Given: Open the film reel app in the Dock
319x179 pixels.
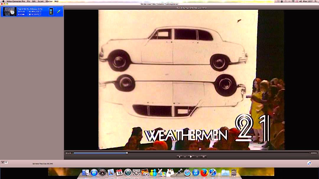Looking at the screenshot, I should (213, 173).
